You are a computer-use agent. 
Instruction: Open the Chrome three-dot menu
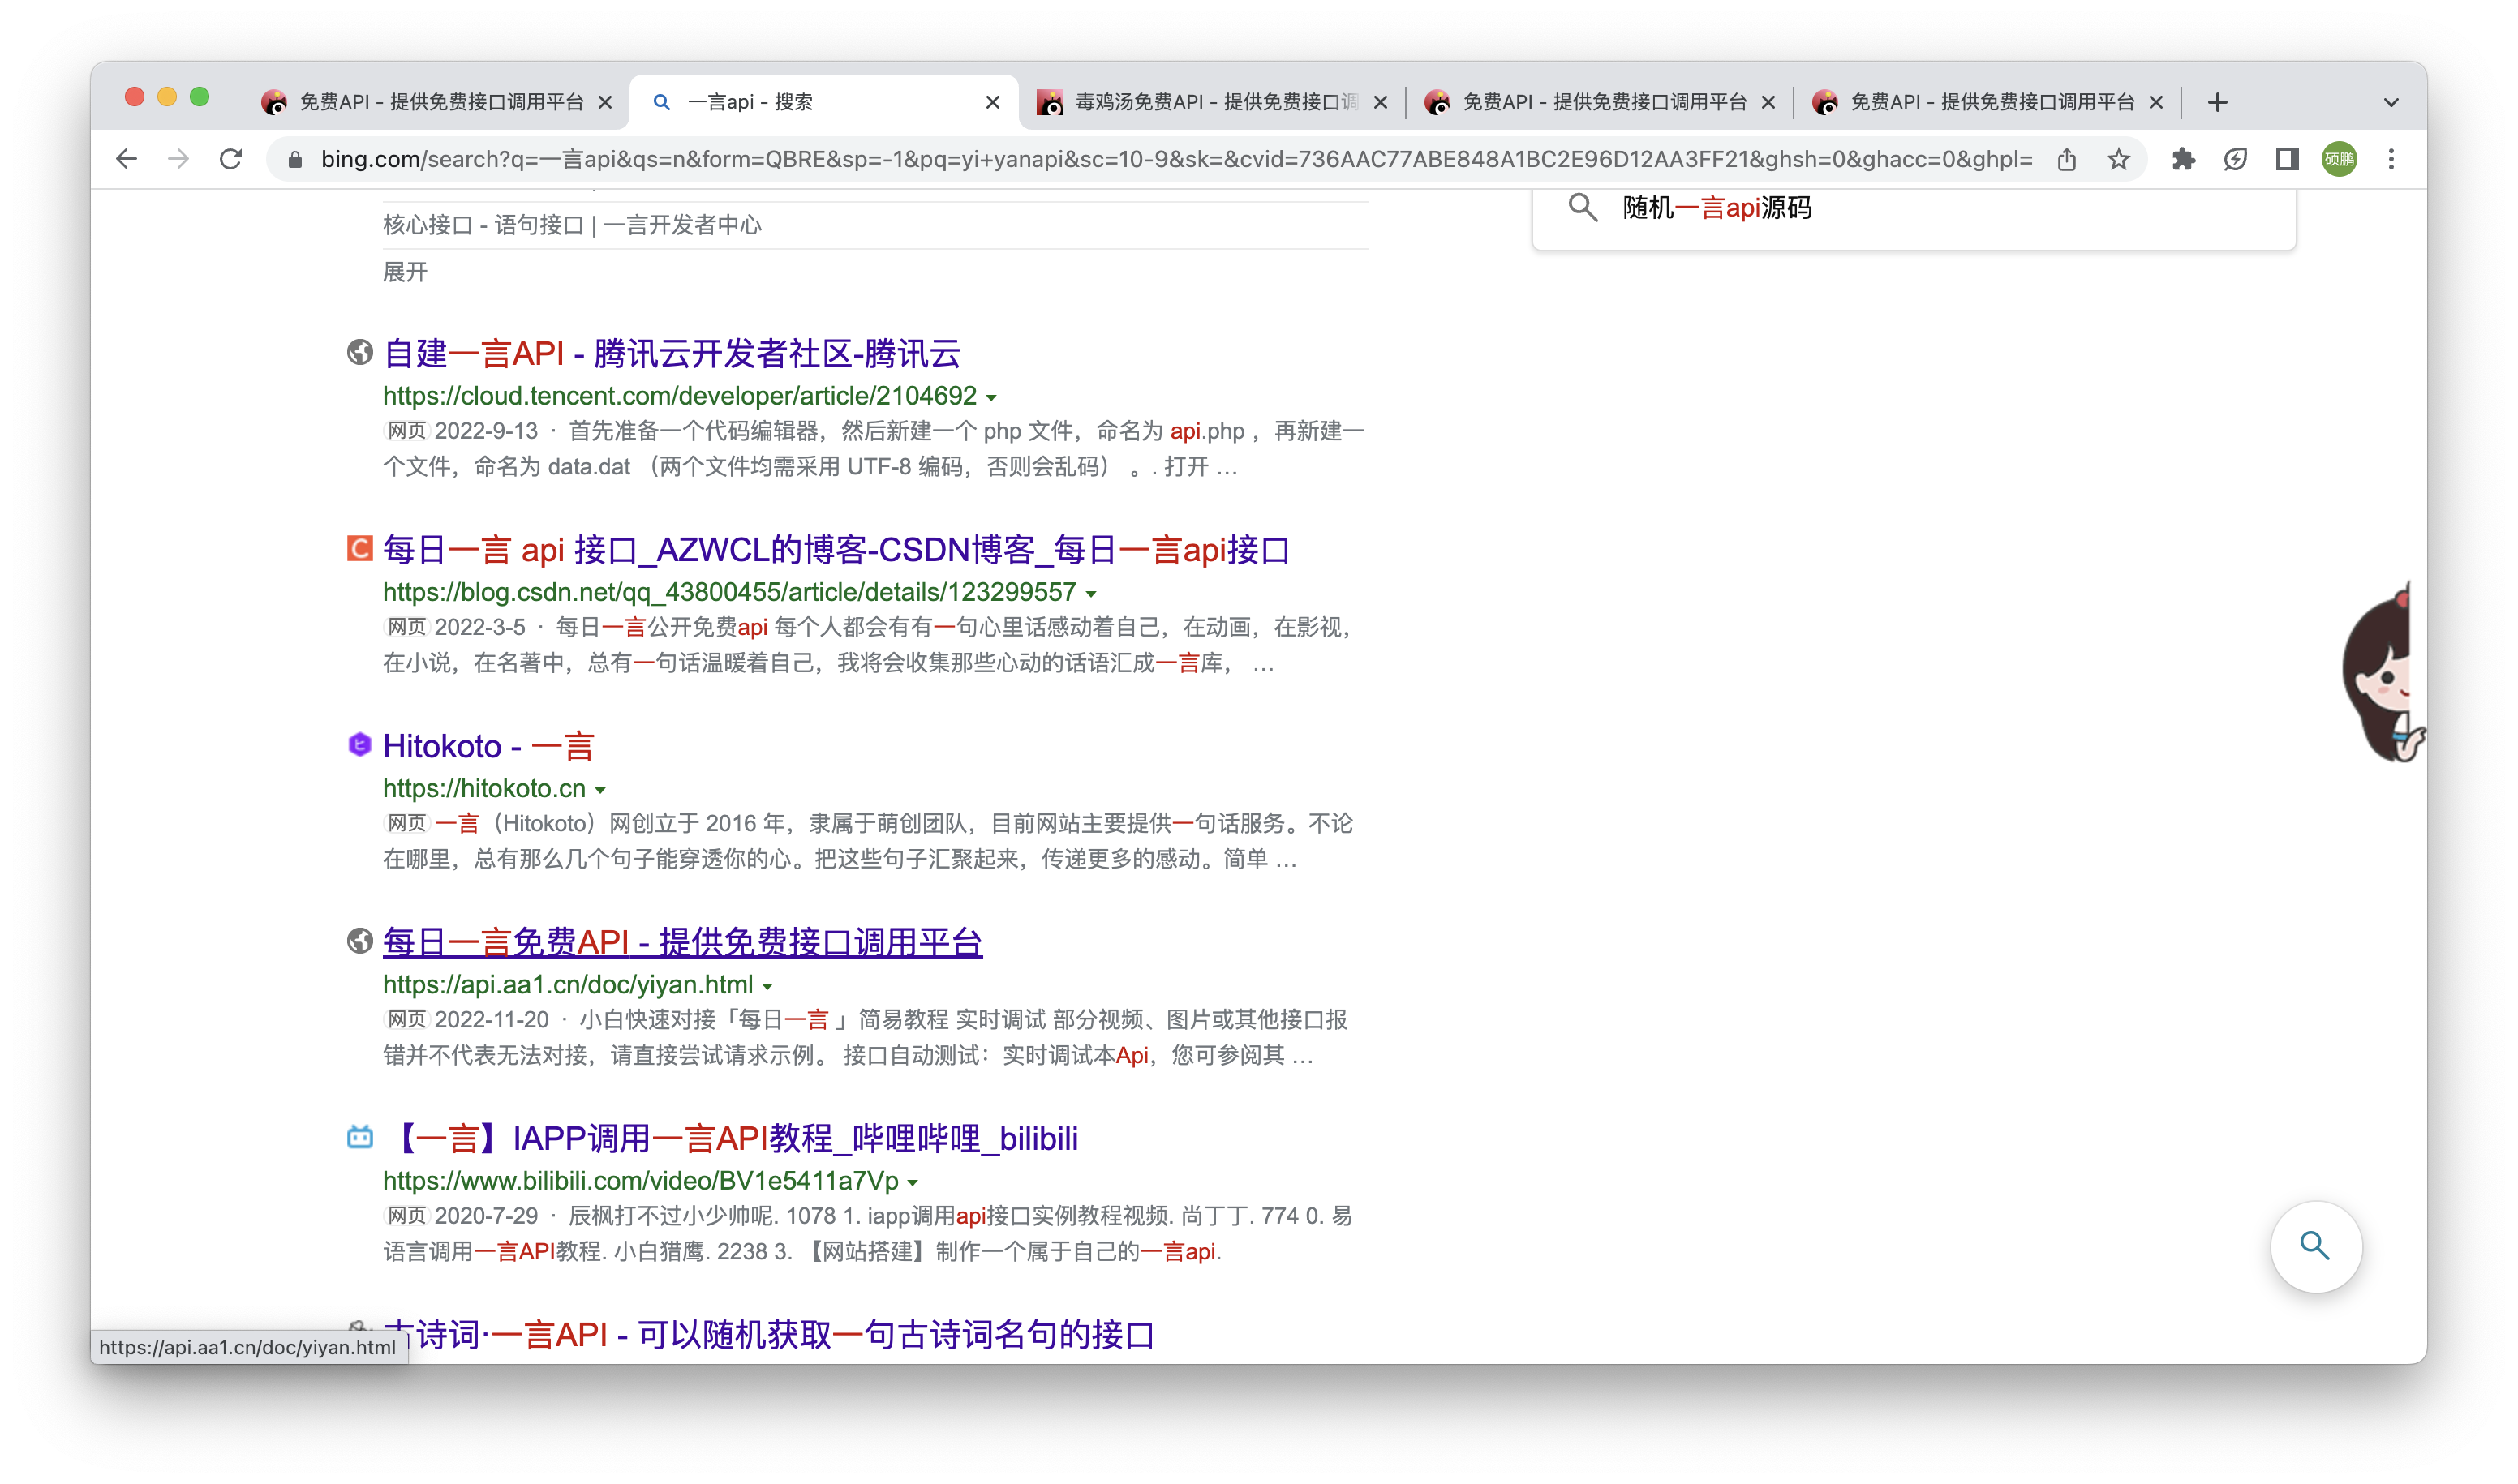pos(2391,159)
